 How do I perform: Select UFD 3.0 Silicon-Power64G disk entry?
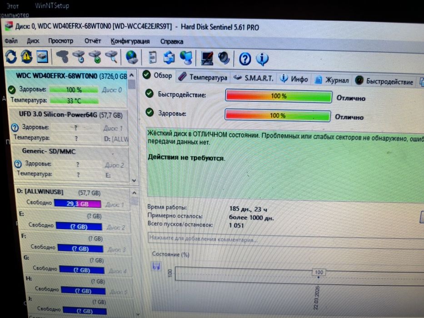(x=69, y=127)
